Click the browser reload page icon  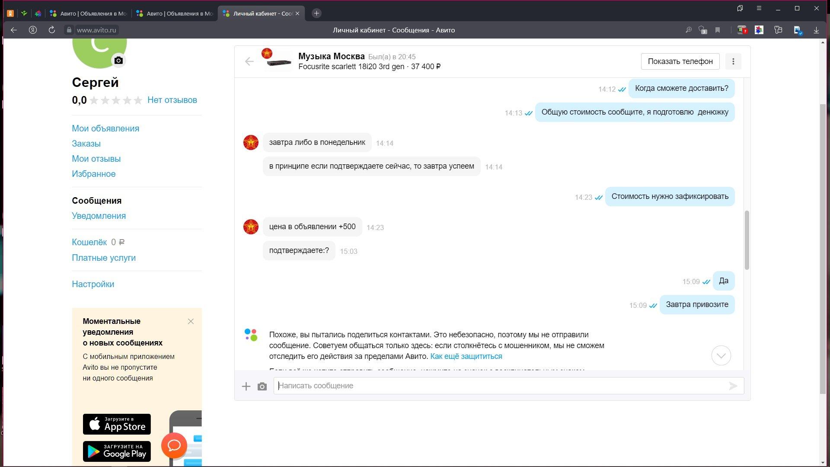[52, 30]
